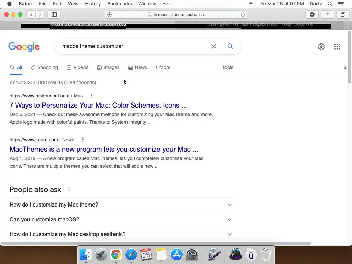Open 'MacThemes is a new program' link
Image resolution: width=352 pixels, height=264 pixels.
(104, 149)
